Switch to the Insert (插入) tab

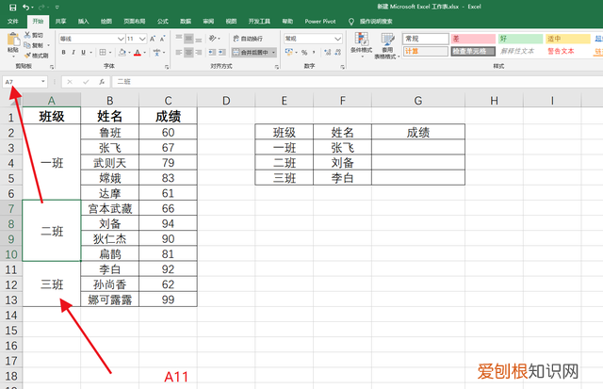point(84,22)
